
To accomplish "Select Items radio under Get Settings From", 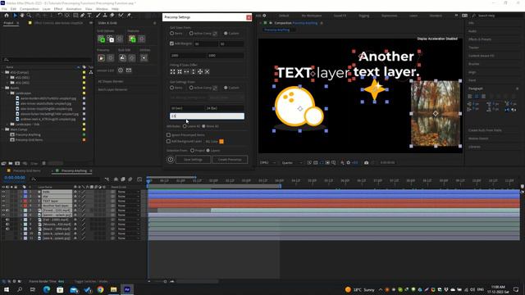I will pyautogui.click(x=171, y=88).
